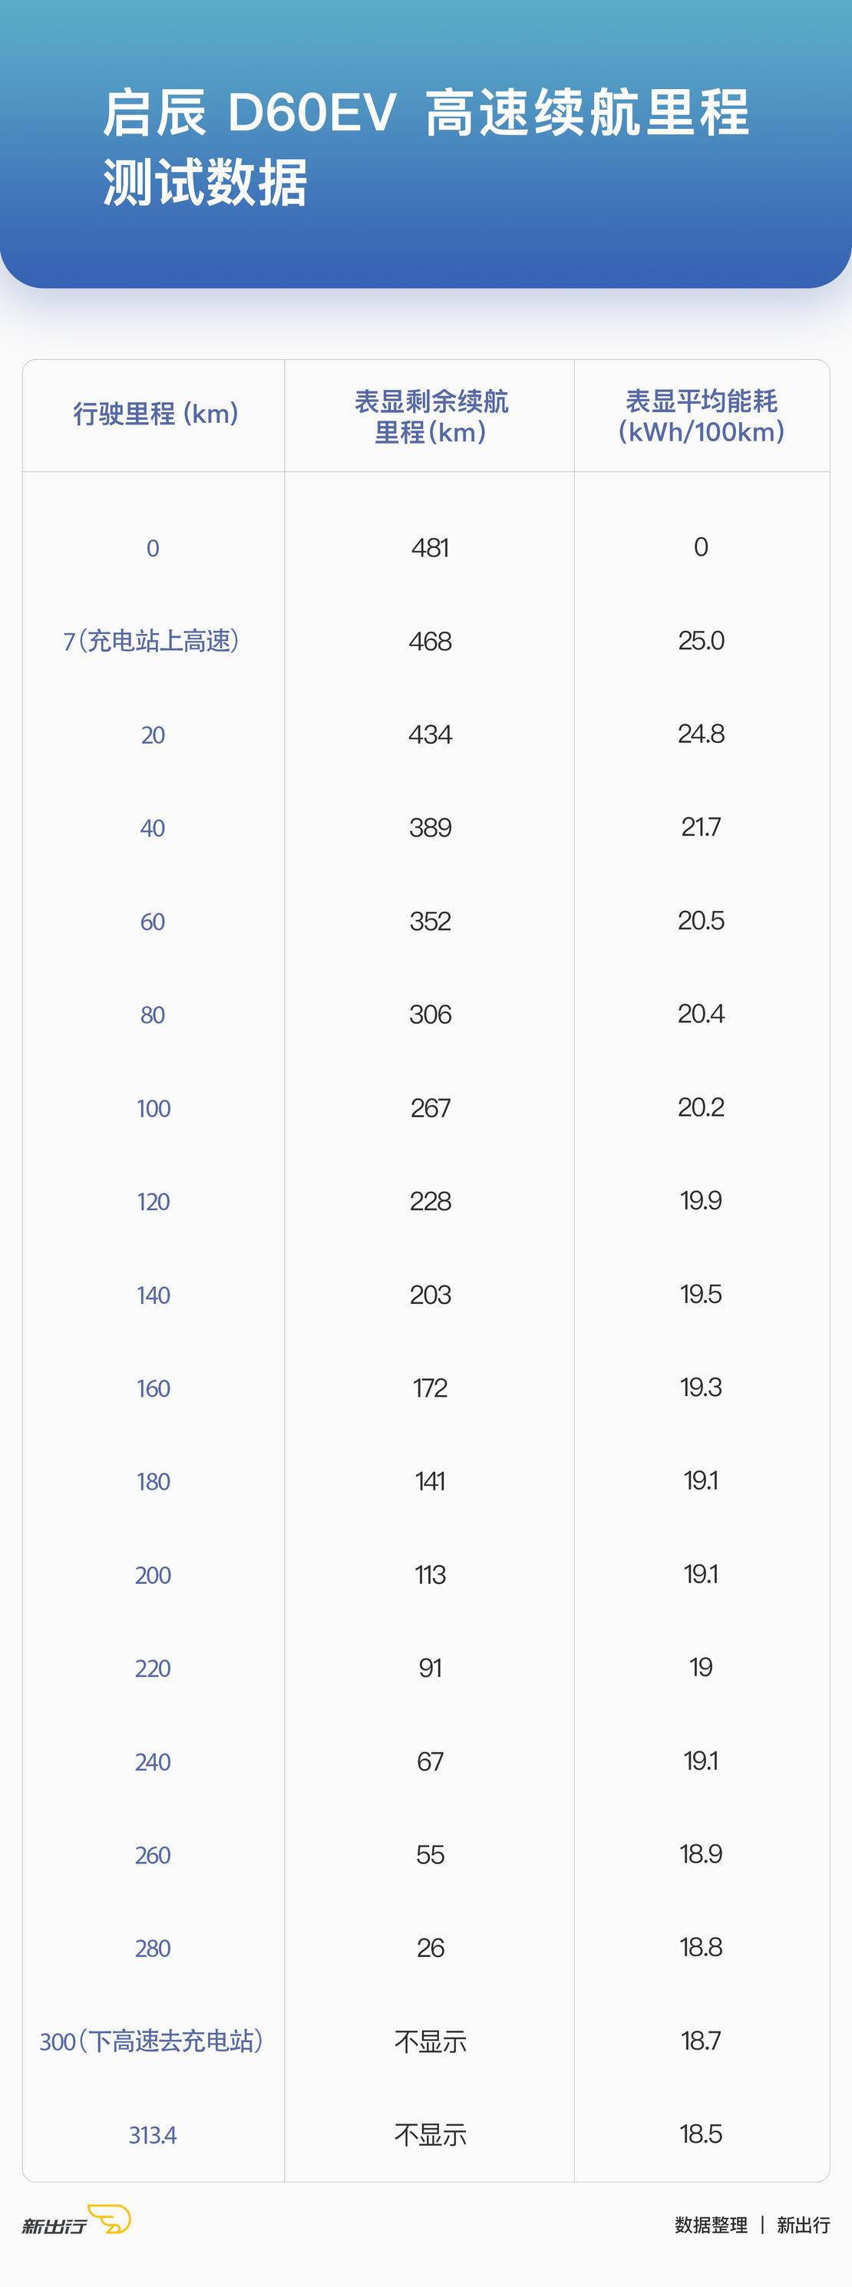This screenshot has height=2287, width=852.
Task: Click the 数据整理 footer text
Action: (x=711, y=2224)
